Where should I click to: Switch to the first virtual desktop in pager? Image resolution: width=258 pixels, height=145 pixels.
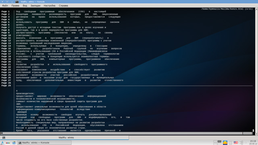[215, 141]
